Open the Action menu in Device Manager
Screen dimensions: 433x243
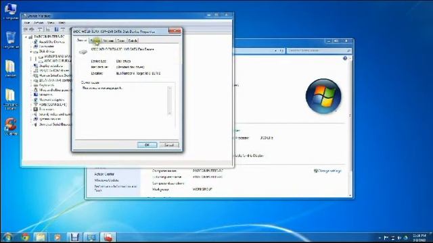39,22
